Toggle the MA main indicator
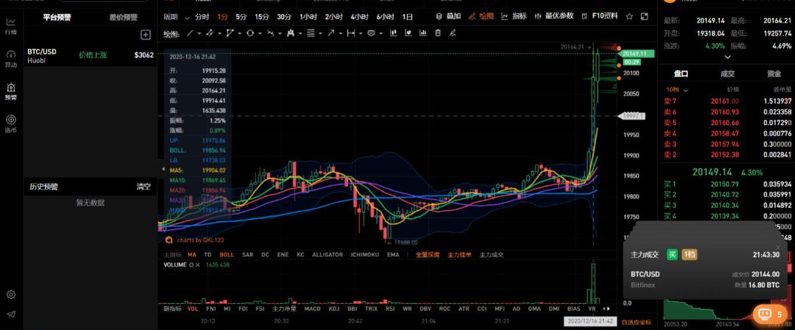Image resolution: width=795 pixels, height=330 pixels. 192,254
